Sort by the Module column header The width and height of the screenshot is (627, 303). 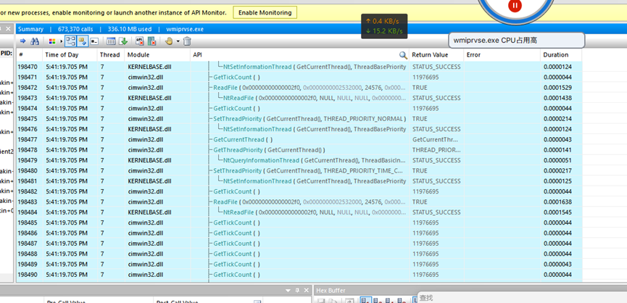(157, 55)
